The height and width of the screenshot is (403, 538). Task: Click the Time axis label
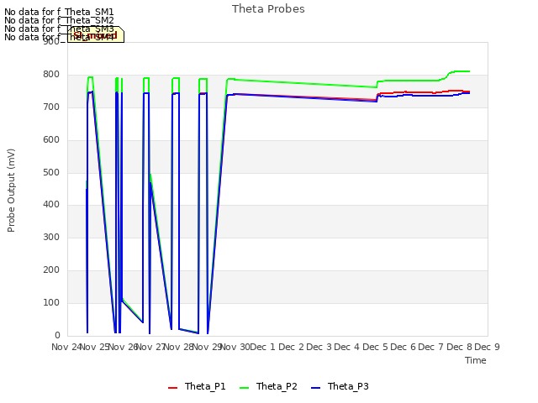tap(476, 360)
